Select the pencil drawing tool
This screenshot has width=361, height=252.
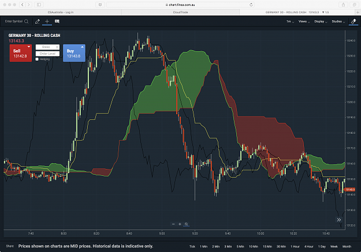point(38,21)
